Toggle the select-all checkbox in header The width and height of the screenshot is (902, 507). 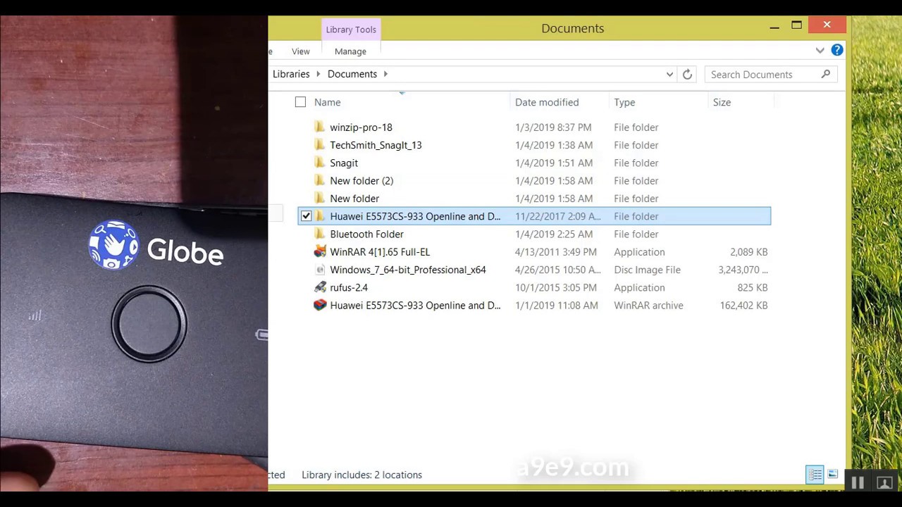pos(300,102)
